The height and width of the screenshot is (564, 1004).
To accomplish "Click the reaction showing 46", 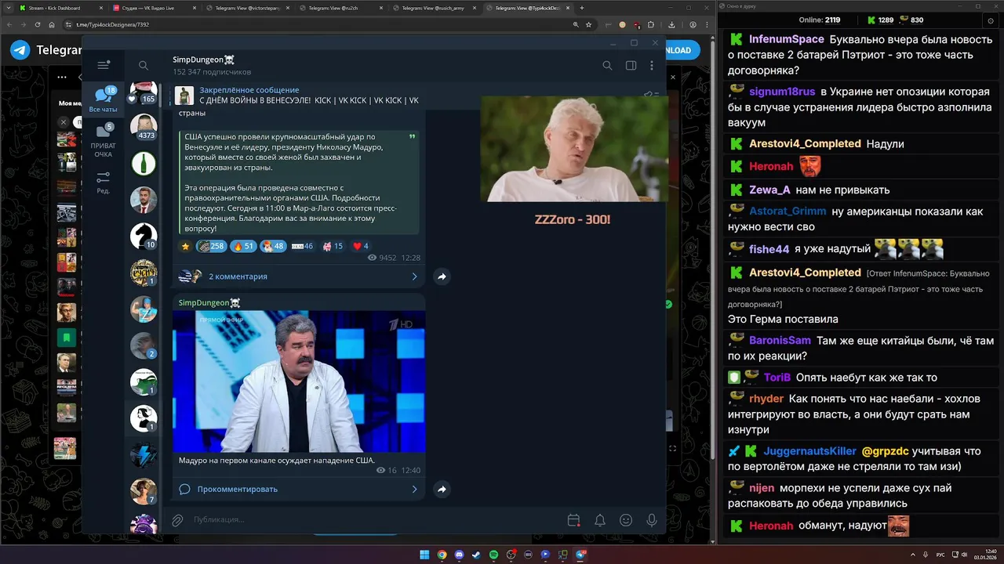I will click(303, 246).
